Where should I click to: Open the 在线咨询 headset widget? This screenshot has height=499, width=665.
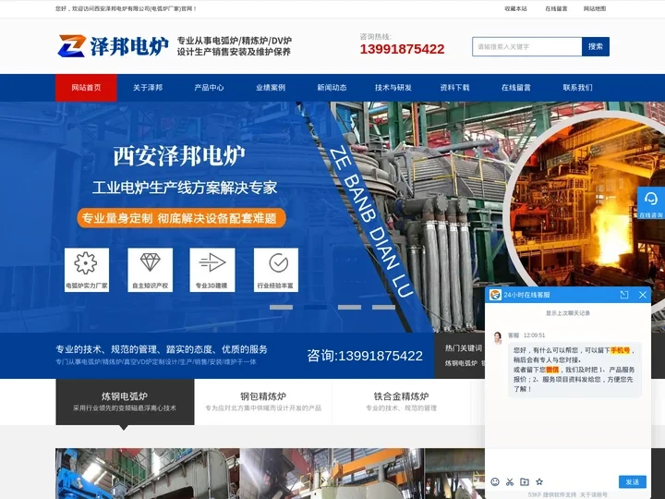650,203
